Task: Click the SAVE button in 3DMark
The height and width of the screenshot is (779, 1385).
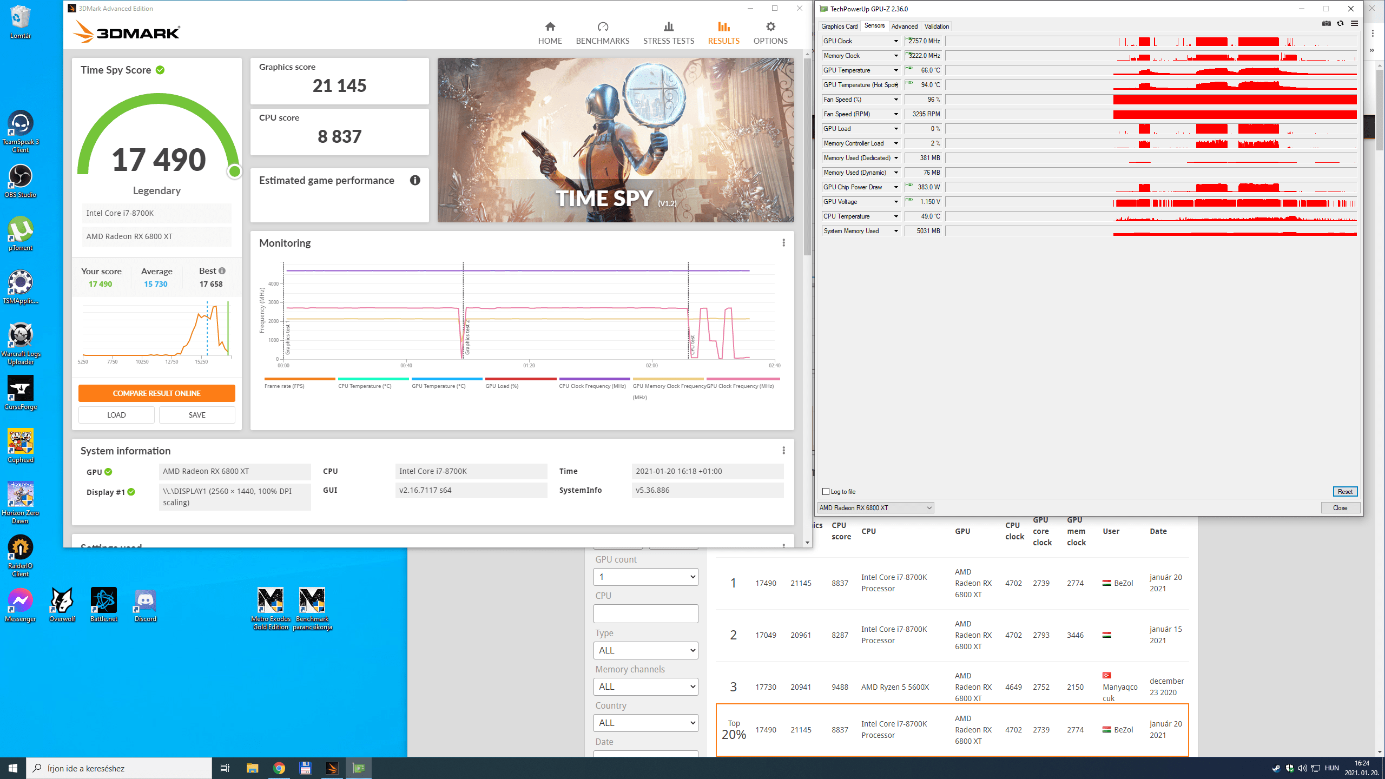Action: [197, 415]
